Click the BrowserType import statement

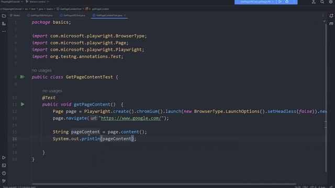pyautogui.click(x=90, y=36)
